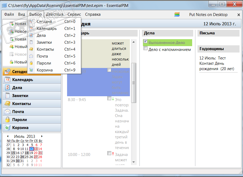Screen dimensions: 243x177
Task: Uncheck the Выполненное Дело checkbox
Action: tap(145, 41)
